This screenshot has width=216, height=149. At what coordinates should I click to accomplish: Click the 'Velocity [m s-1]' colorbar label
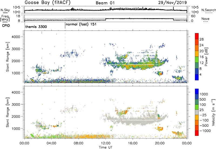213,112
